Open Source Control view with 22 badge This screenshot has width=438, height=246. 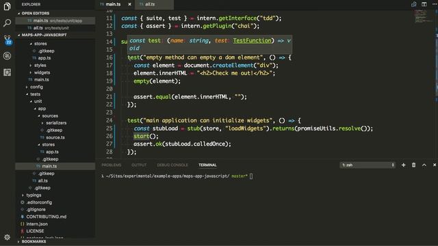coord(8,40)
